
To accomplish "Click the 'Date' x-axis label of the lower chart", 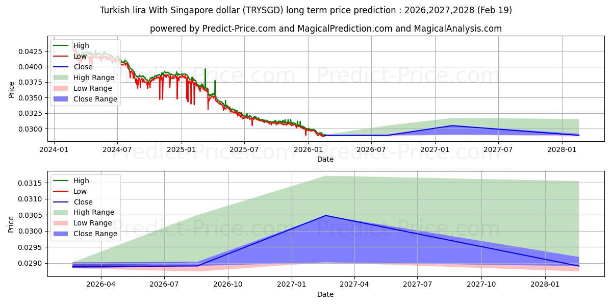I will [325, 294].
